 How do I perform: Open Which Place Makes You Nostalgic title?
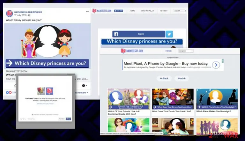tap(213, 111)
